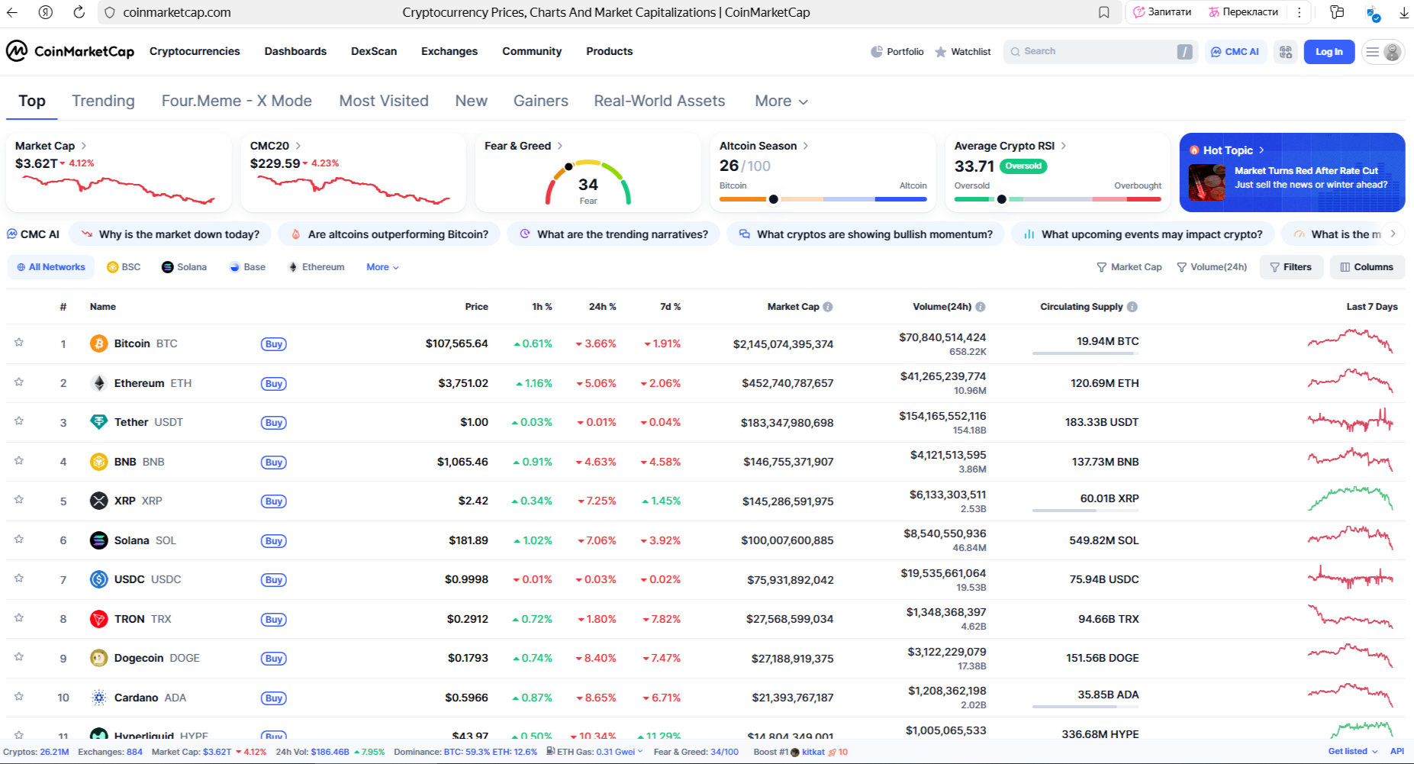1414x764 pixels.
Task: Switch to the Trending tab
Action: 103,101
